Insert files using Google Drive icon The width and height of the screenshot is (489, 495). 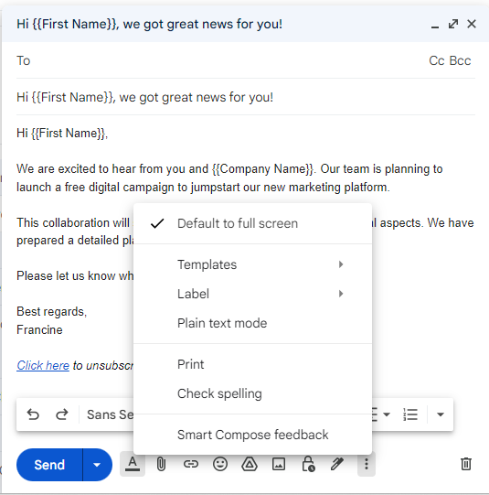(250, 464)
